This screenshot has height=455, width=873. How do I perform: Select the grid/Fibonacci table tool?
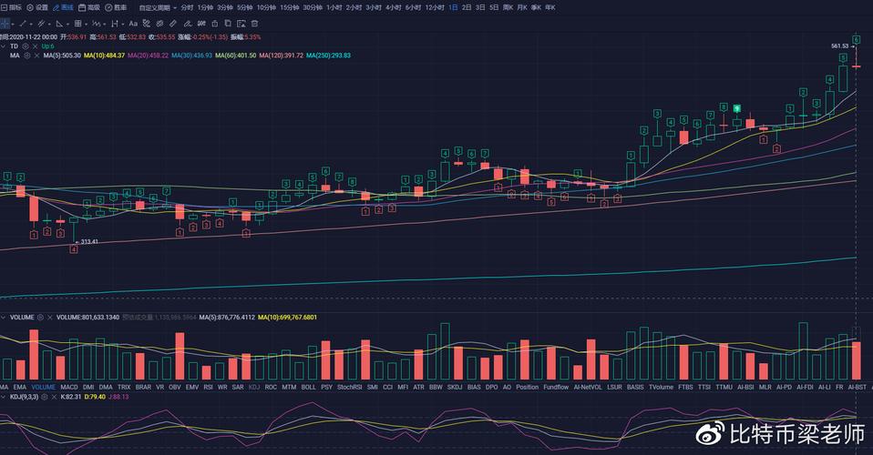(x=77, y=24)
